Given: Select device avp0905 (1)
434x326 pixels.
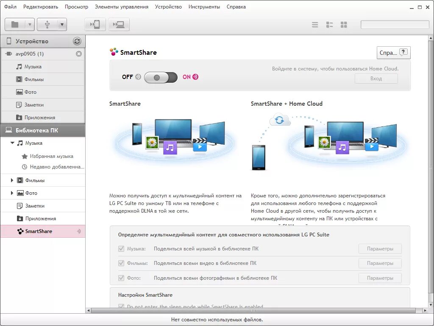Looking at the screenshot, I should click(43, 54).
